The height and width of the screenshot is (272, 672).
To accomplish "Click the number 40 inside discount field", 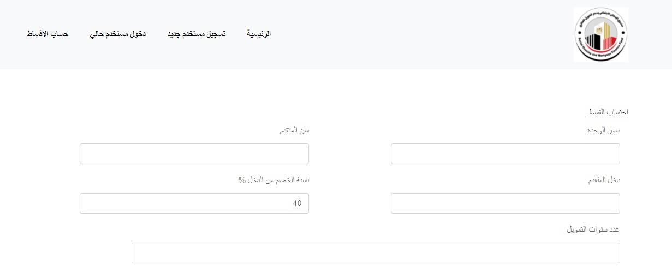I will 297,203.
